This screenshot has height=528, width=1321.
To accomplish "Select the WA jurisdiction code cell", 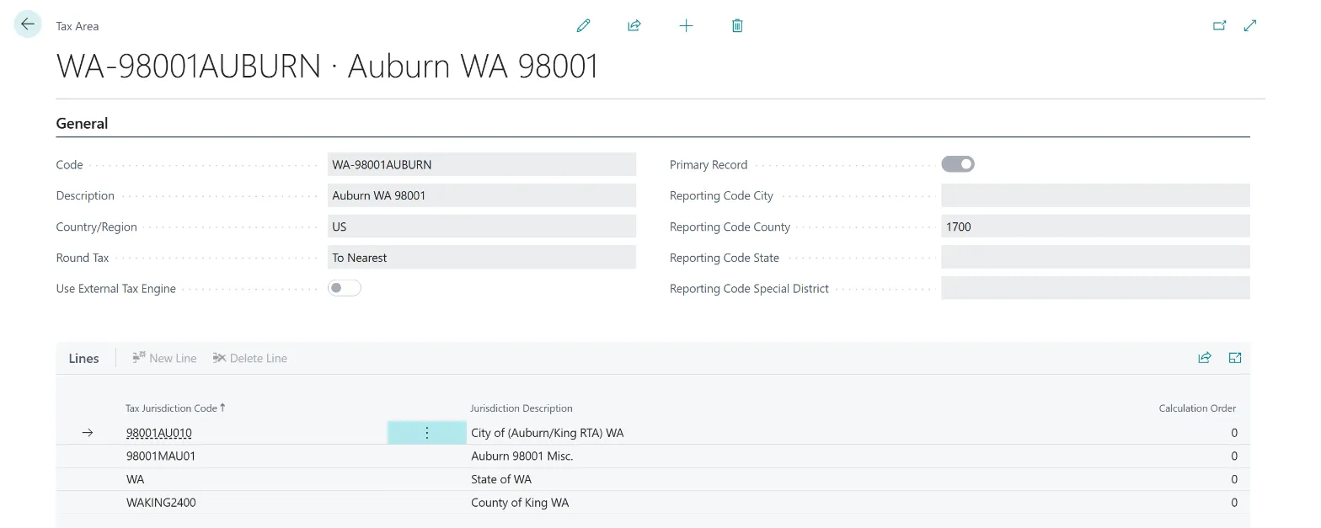I will pos(135,479).
